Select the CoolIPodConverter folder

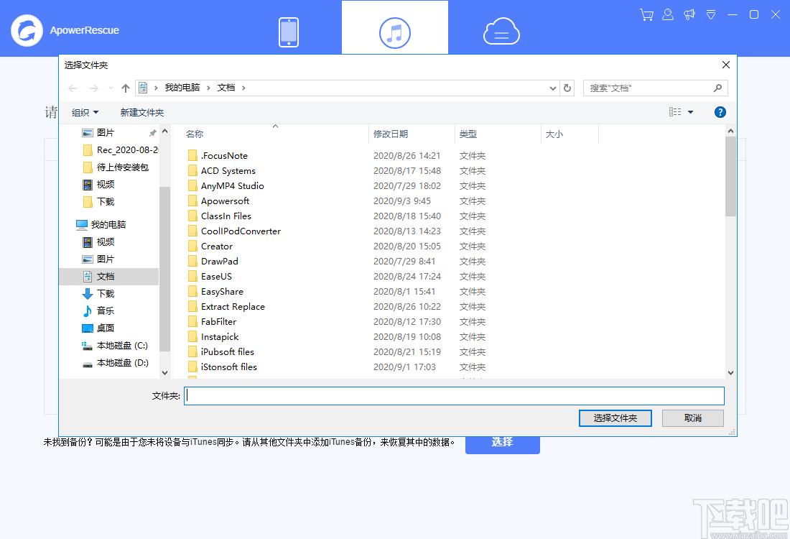[234, 231]
